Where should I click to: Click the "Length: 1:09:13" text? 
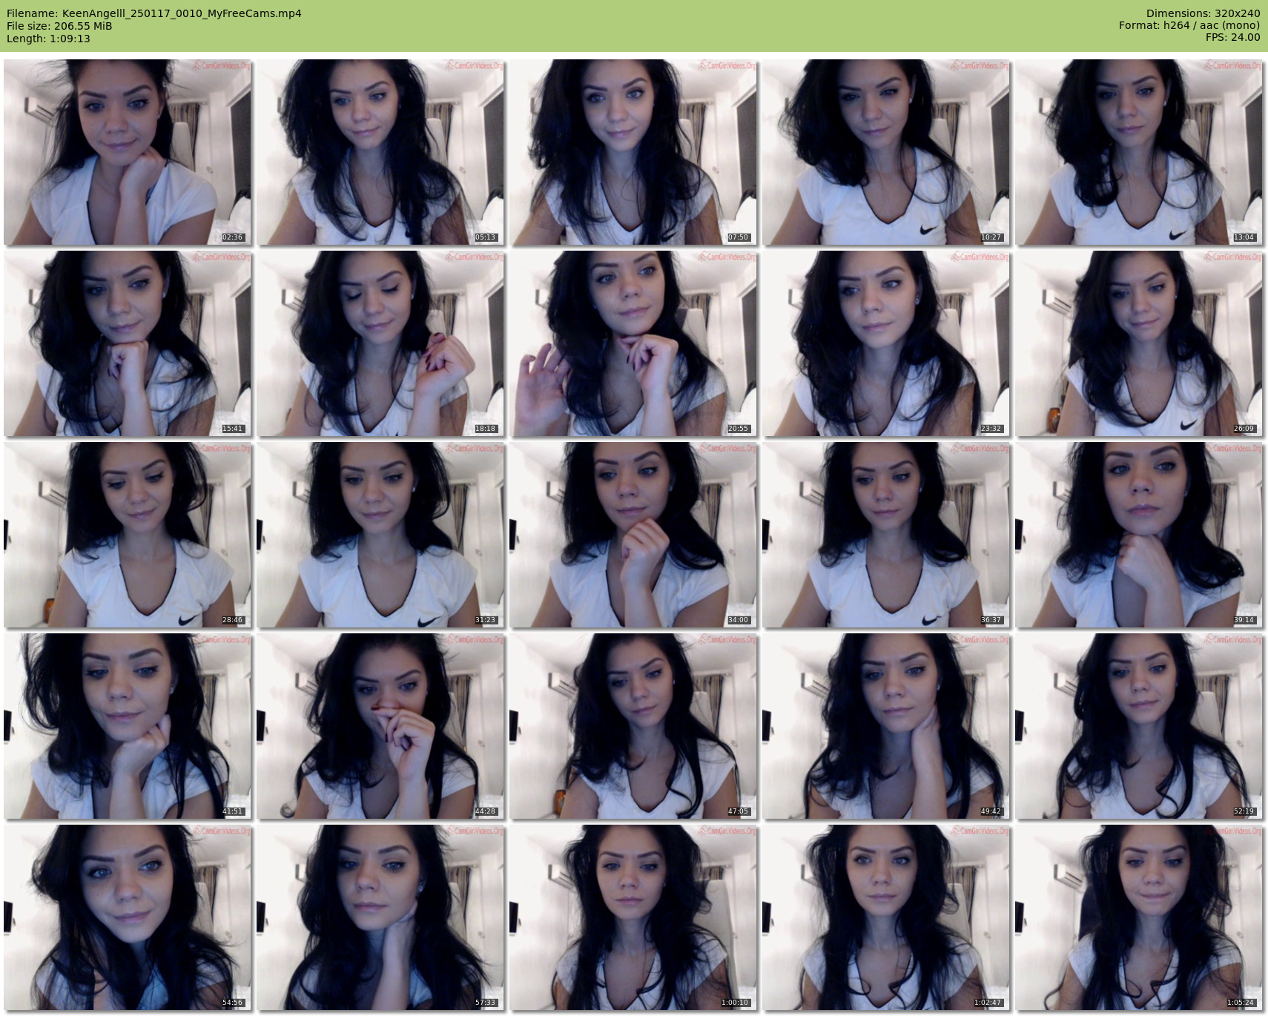pyautogui.click(x=48, y=39)
